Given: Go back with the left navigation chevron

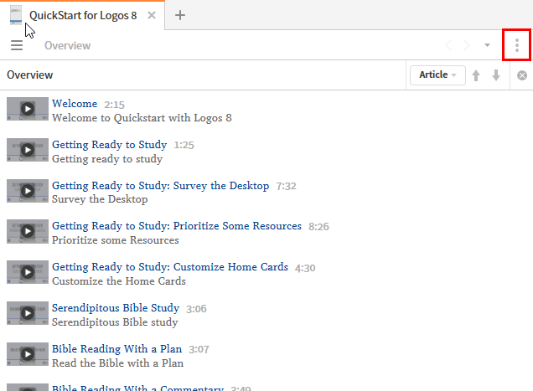Looking at the screenshot, I should click(448, 45).
